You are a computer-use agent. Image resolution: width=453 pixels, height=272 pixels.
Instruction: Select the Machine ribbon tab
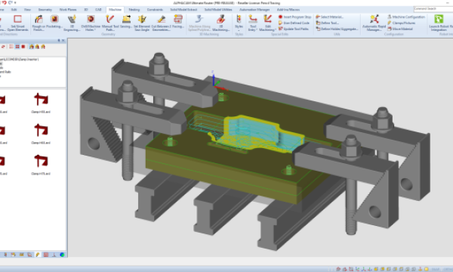[x=115, y=10]
